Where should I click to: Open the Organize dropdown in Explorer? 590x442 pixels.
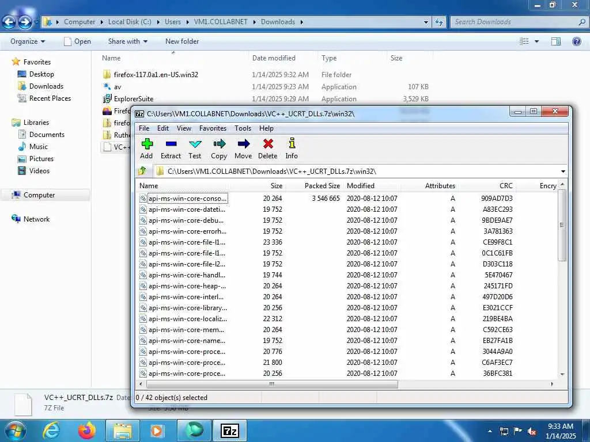click(x=28, y=41)
